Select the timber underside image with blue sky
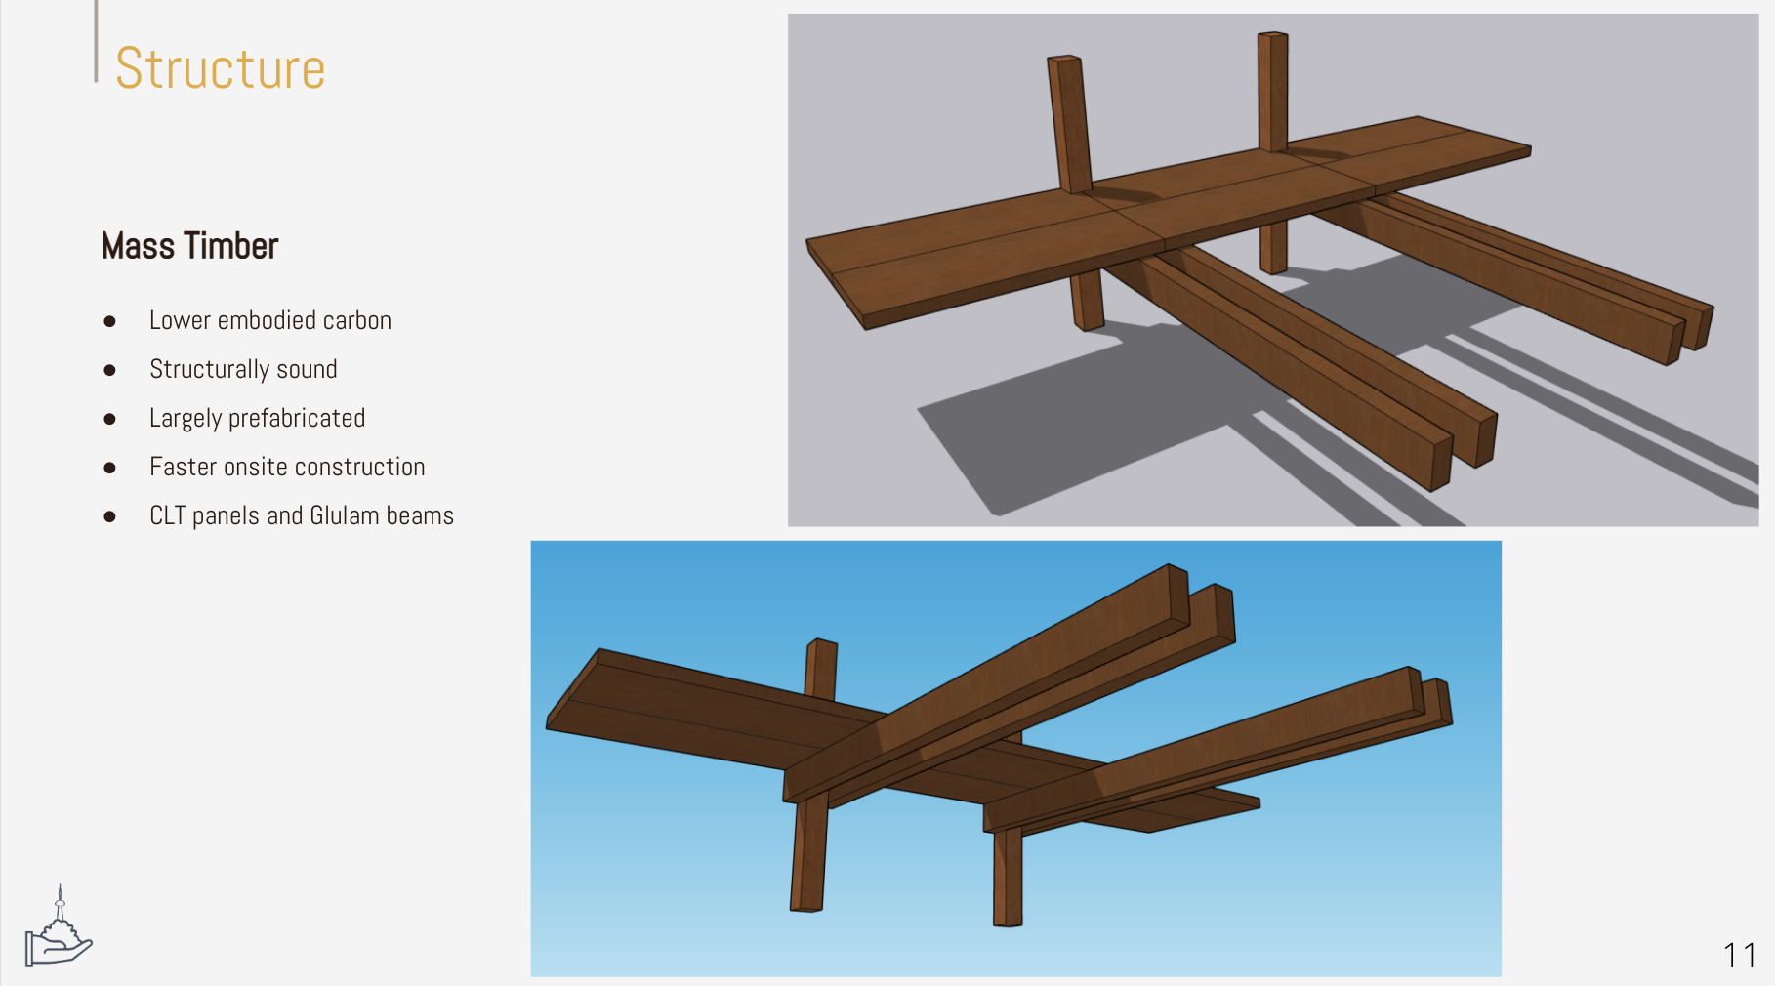1775x986 pixels. pos(1015,759)
